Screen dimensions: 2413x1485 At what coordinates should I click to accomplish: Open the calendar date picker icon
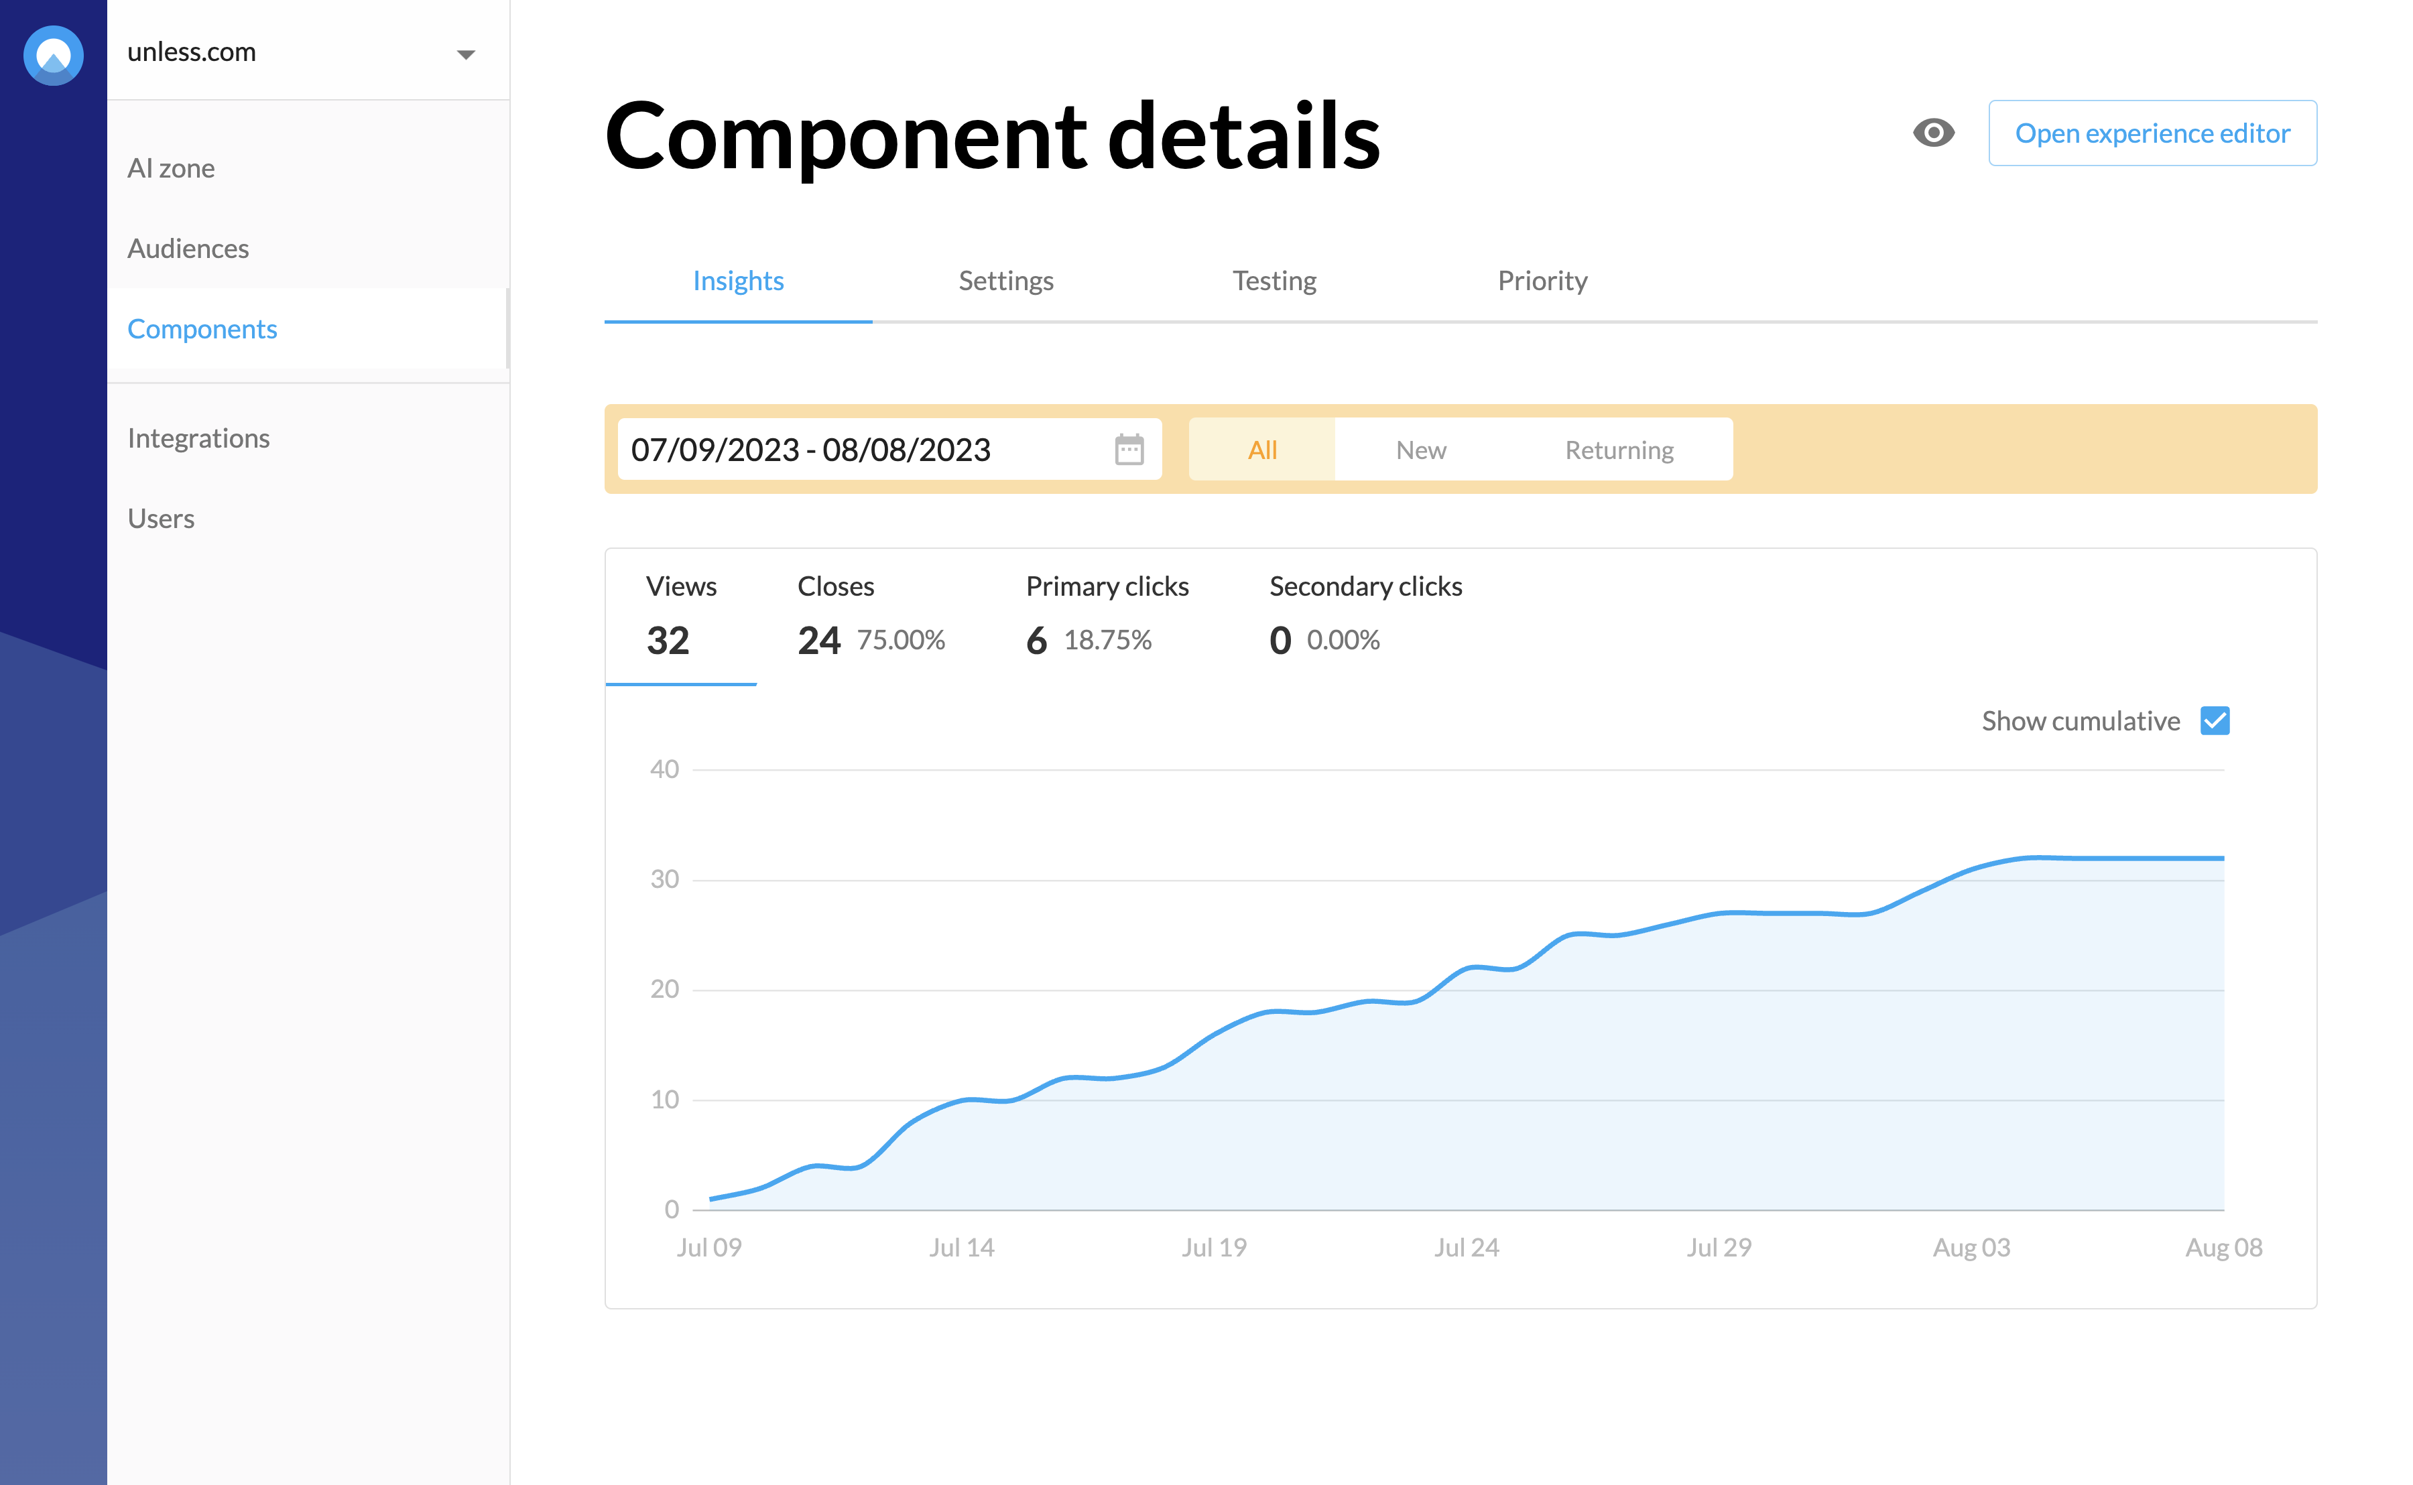click(1129, 450)
